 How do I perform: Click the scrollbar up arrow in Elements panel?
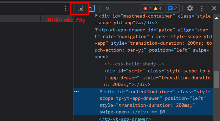(217, 18)
